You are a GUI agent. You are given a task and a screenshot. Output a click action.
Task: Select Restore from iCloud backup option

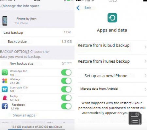104,45
